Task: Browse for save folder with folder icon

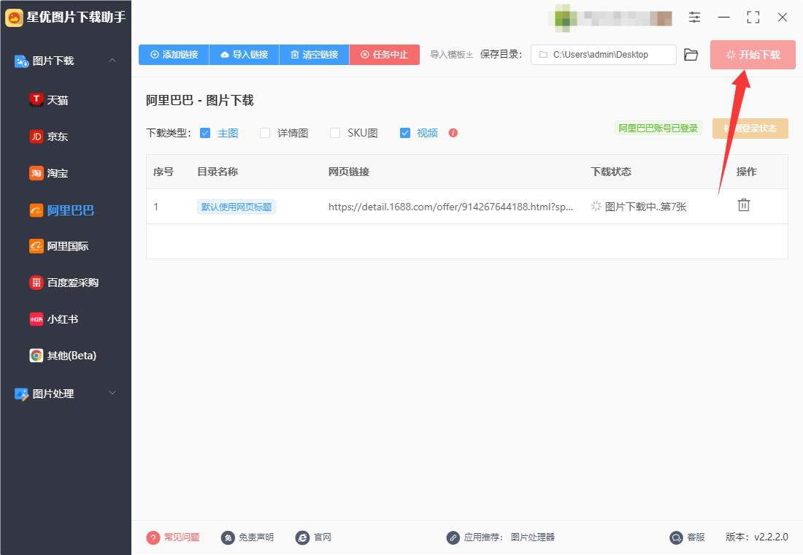Action: [x=691, y=54]
